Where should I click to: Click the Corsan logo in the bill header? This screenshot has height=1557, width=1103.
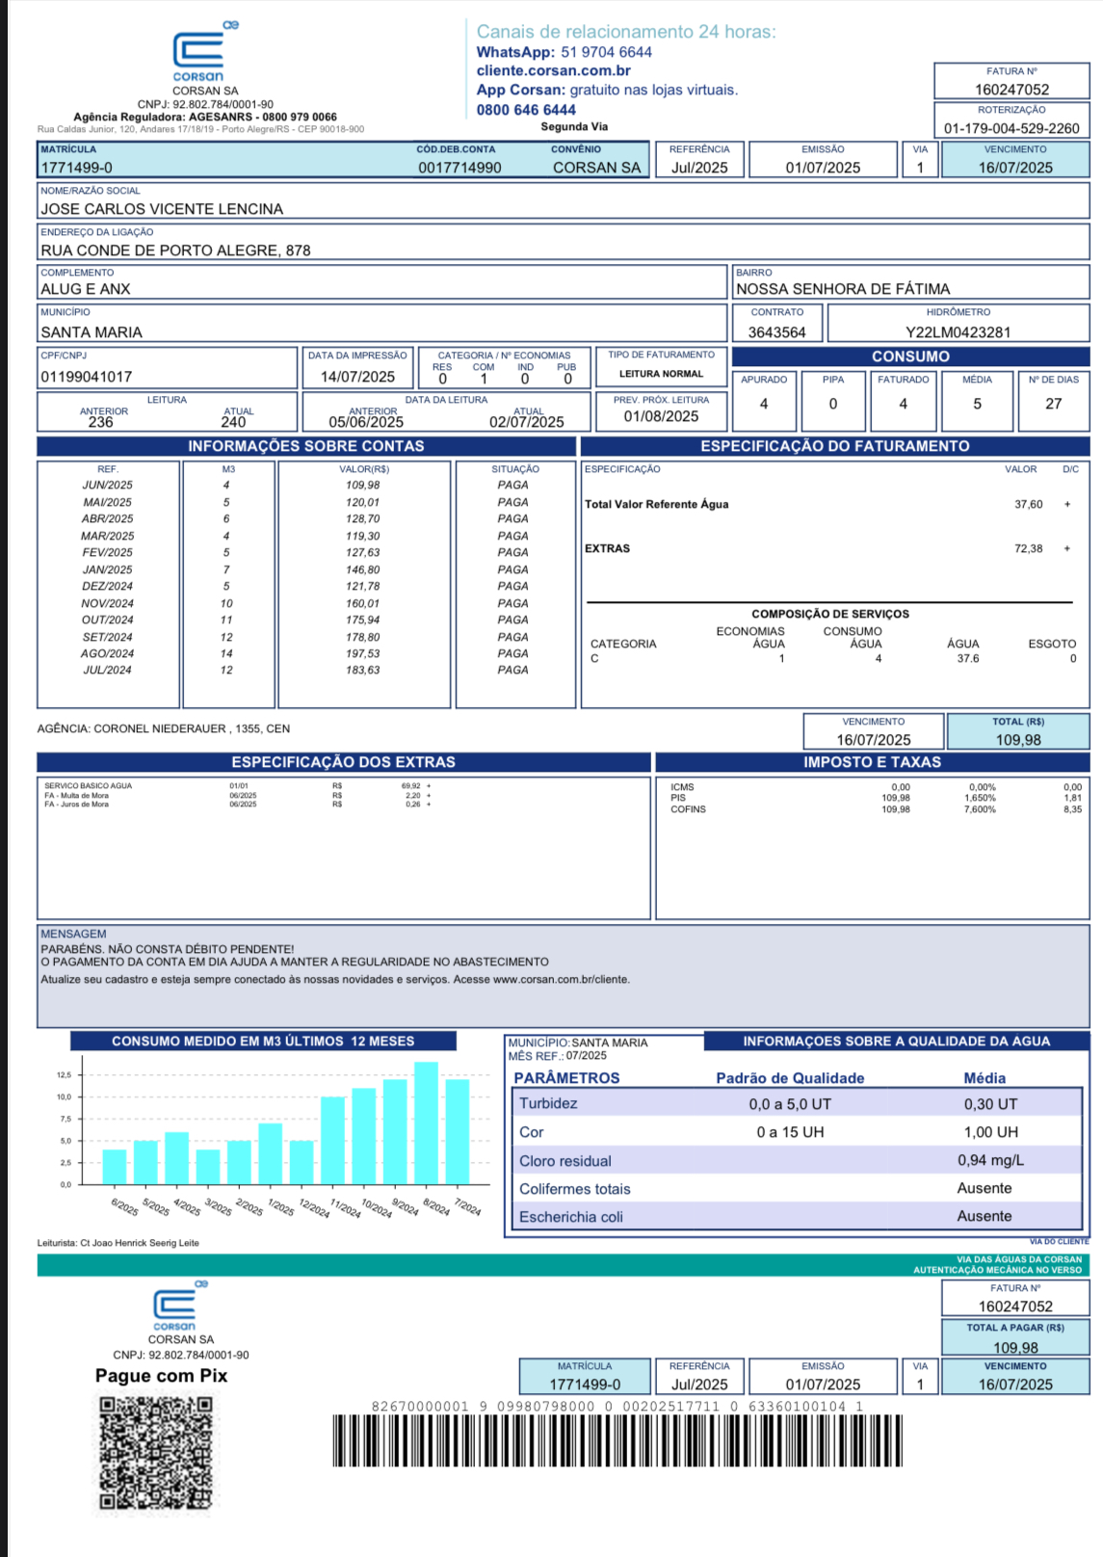pyautogui.click(x=198, y=55)
